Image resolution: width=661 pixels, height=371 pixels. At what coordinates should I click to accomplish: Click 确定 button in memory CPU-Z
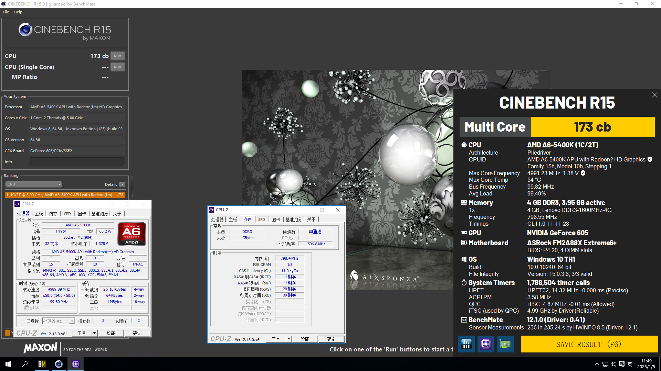(331, 339)
